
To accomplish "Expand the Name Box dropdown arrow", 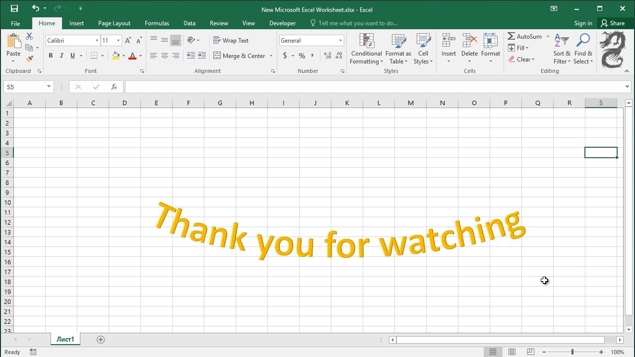I will click(x=49, y=87).
